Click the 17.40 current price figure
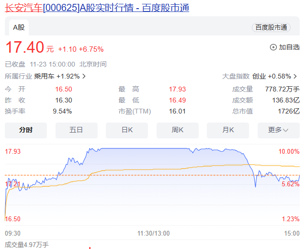 [24, 48]
